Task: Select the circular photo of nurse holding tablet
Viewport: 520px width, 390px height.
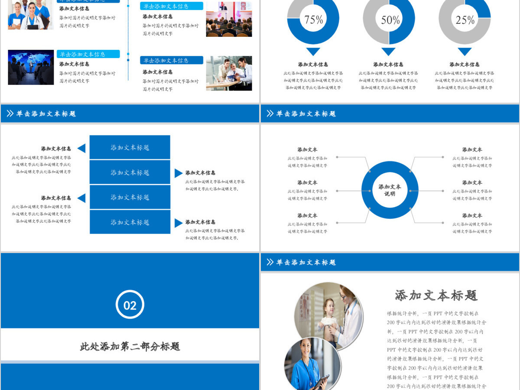Action: 312,364
